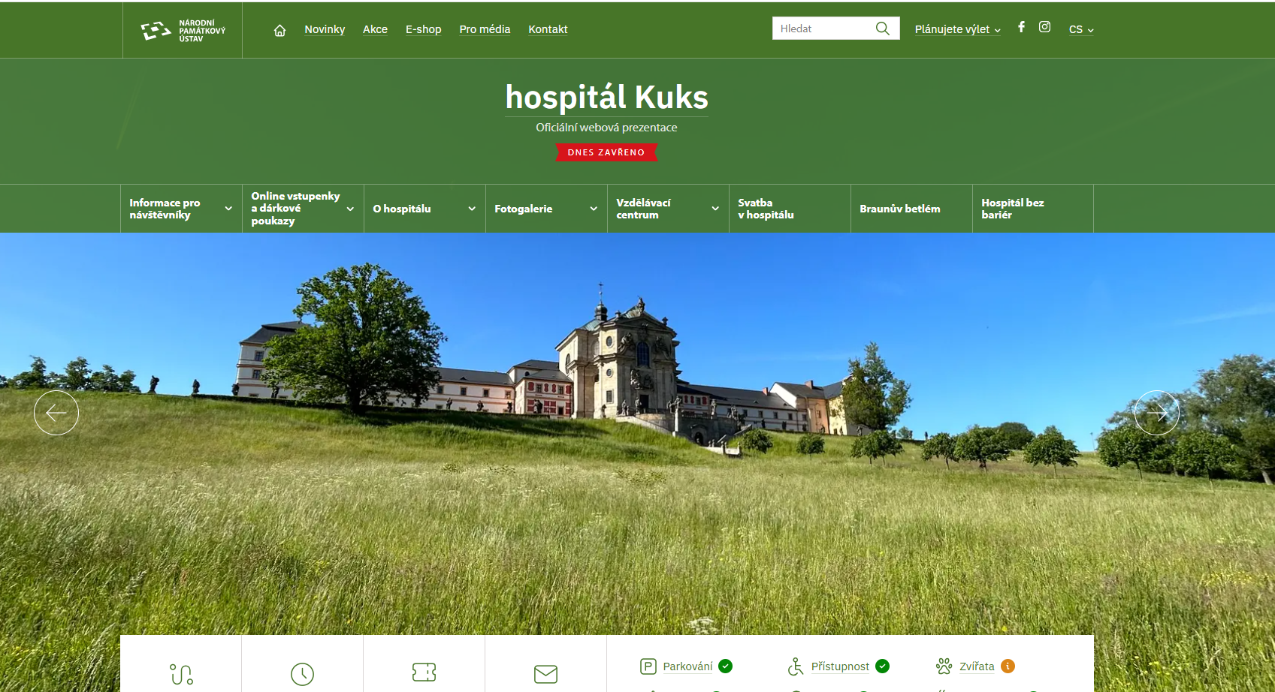The image size is (1275, 692).
Task: Click the parking P icon
Action: coord(648,666)
